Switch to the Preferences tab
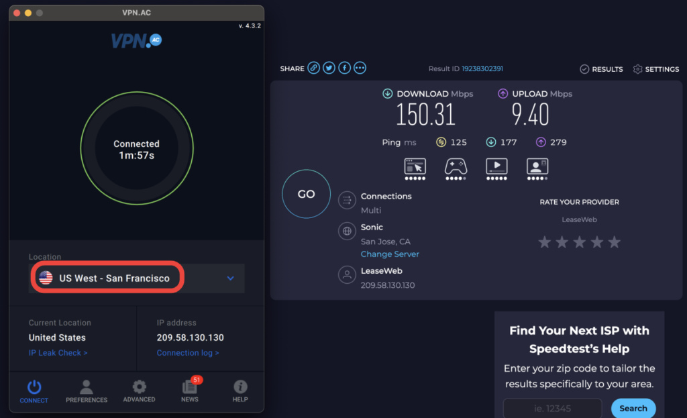 [87, 391]
